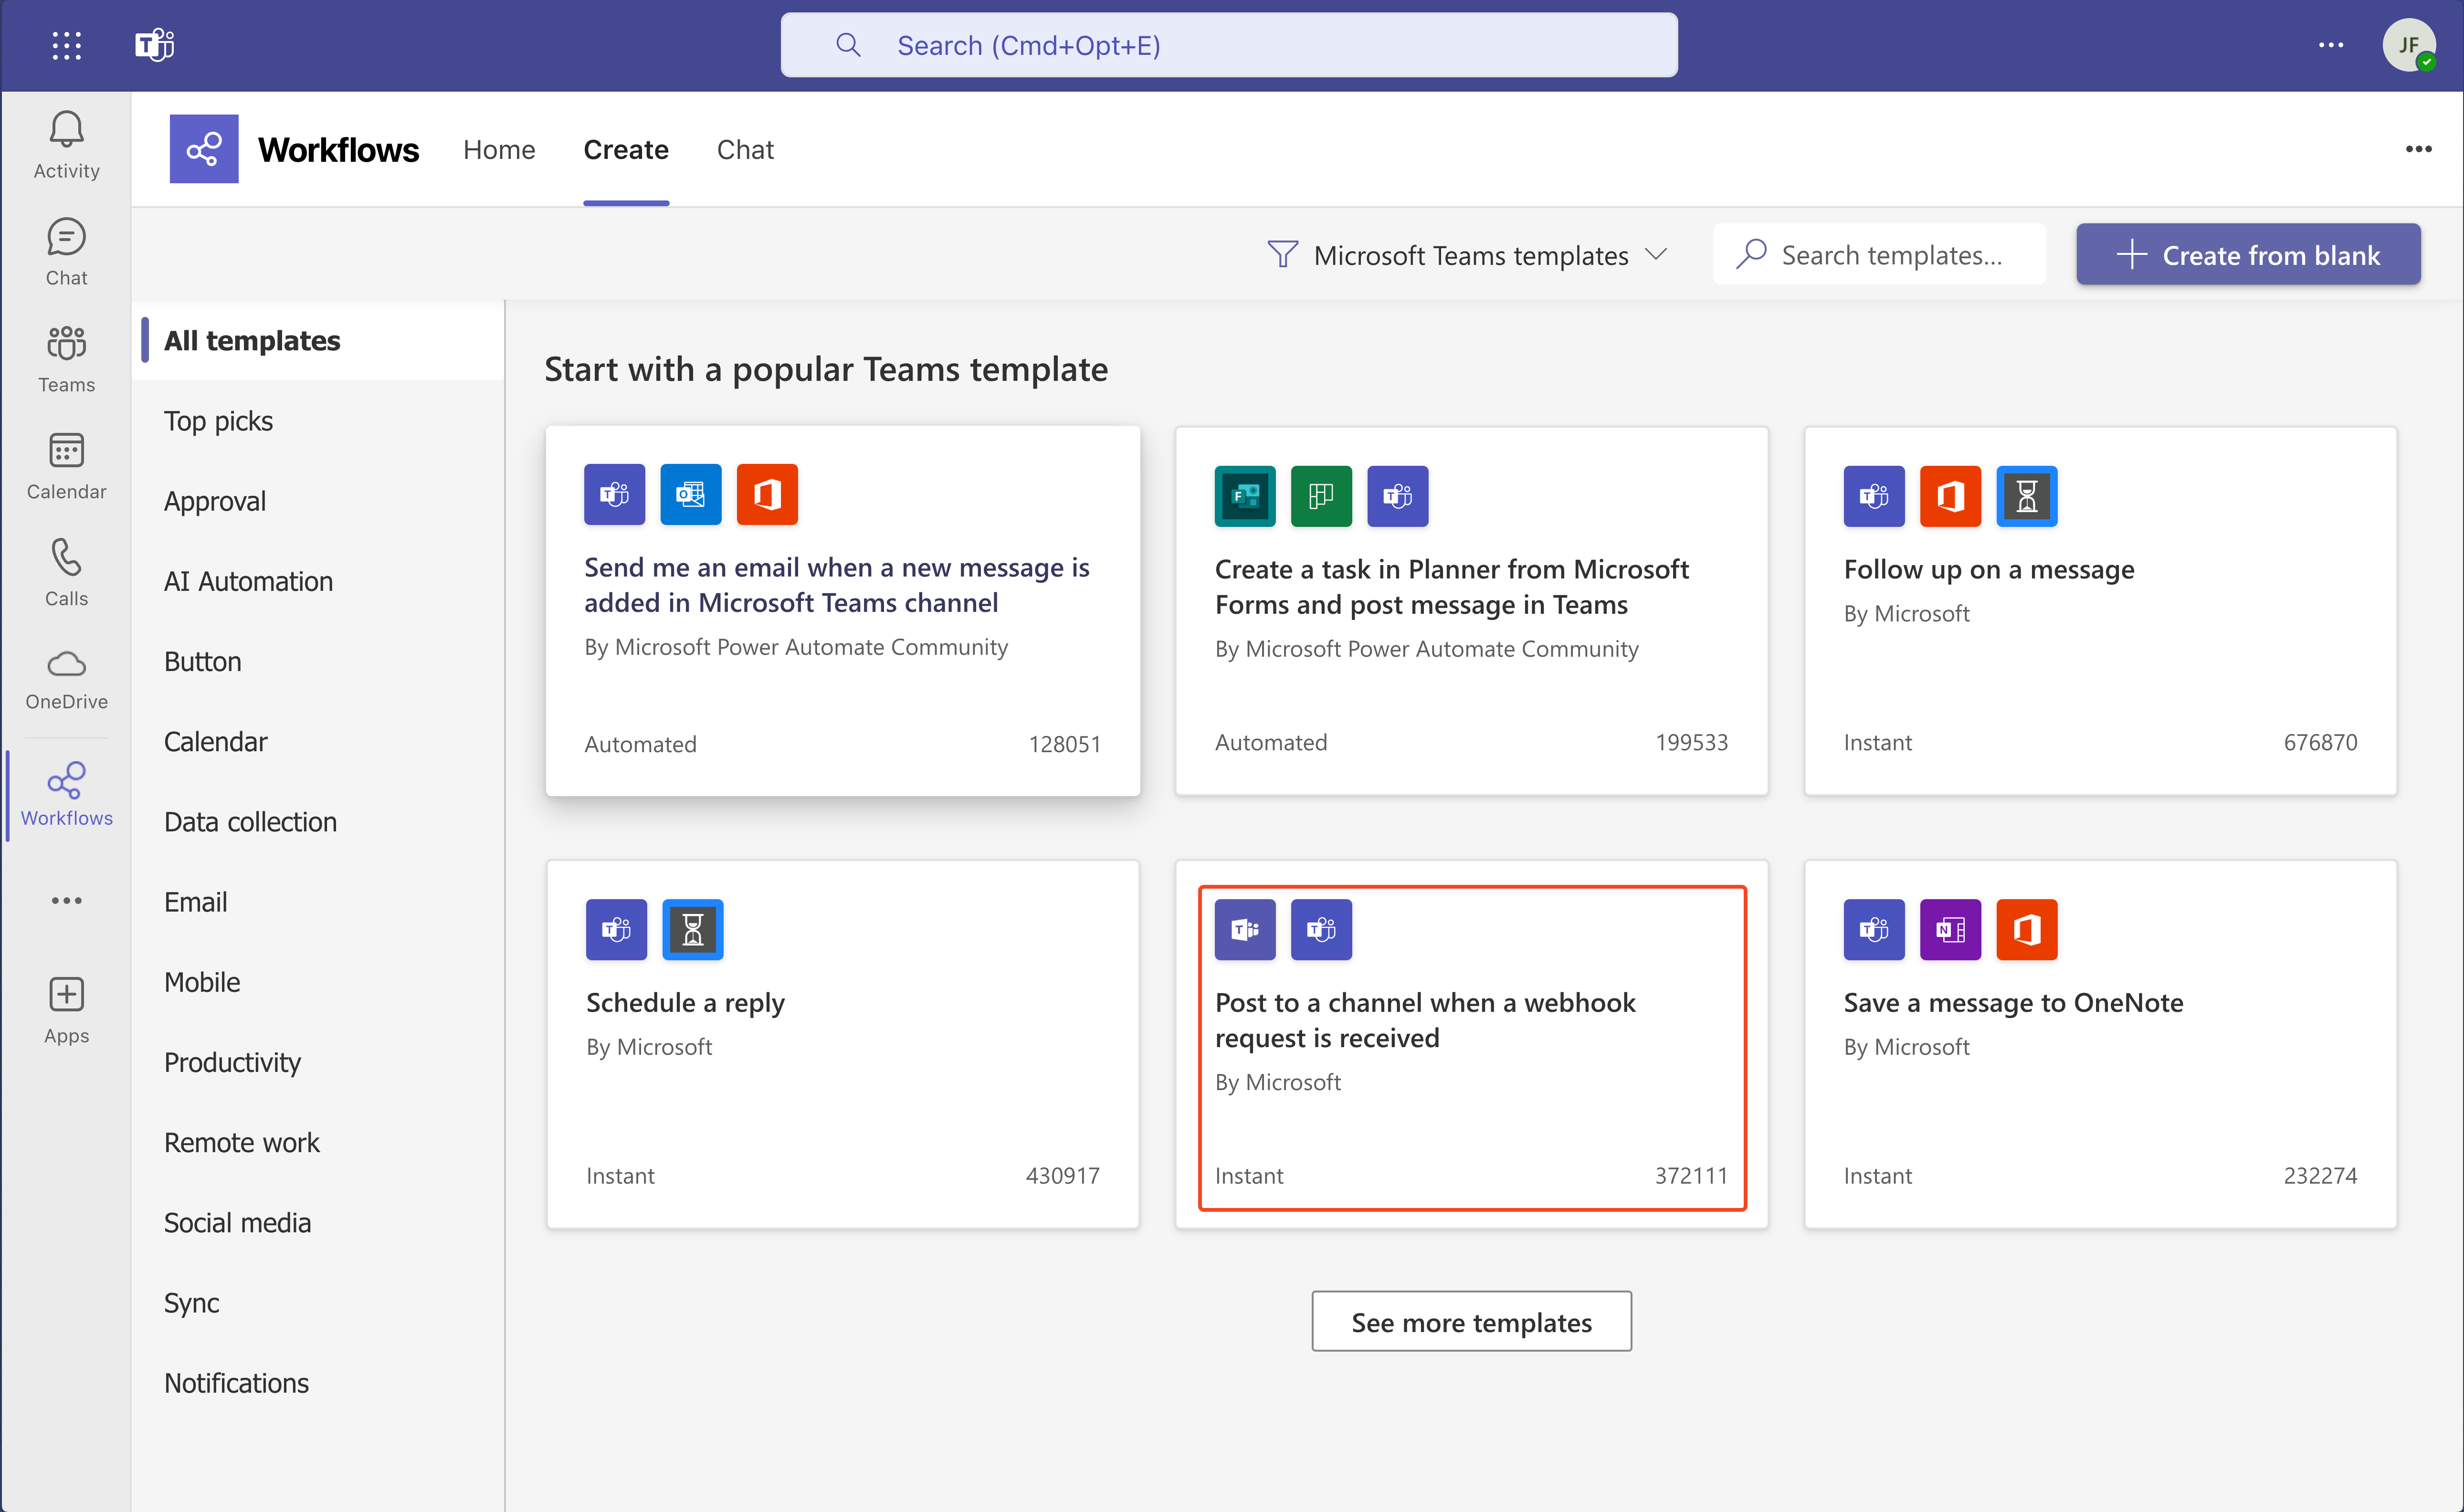Open OneDrive cloud icon

click(x=66, y=679)
